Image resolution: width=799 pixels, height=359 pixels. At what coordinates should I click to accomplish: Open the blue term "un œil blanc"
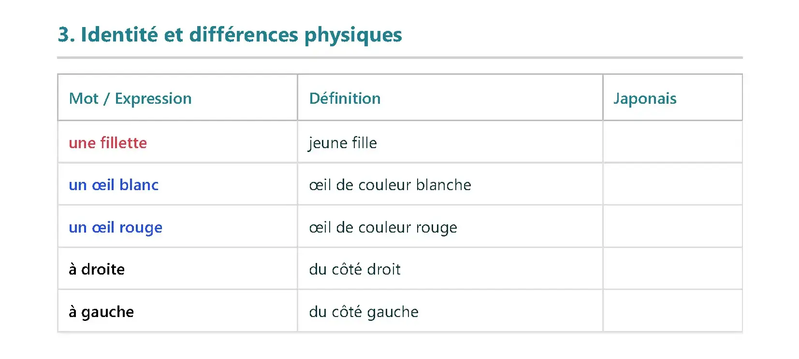[114, 185]
